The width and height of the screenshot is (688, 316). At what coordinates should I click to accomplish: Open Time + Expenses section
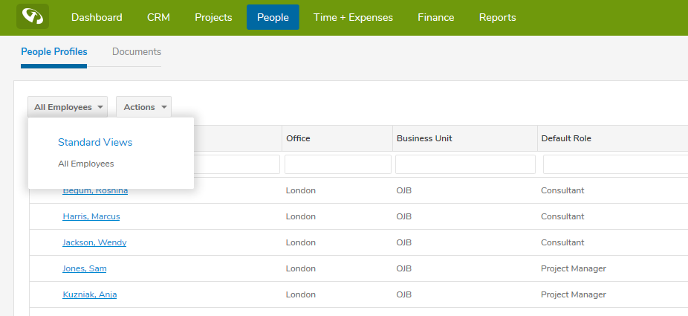click(353, 17)
